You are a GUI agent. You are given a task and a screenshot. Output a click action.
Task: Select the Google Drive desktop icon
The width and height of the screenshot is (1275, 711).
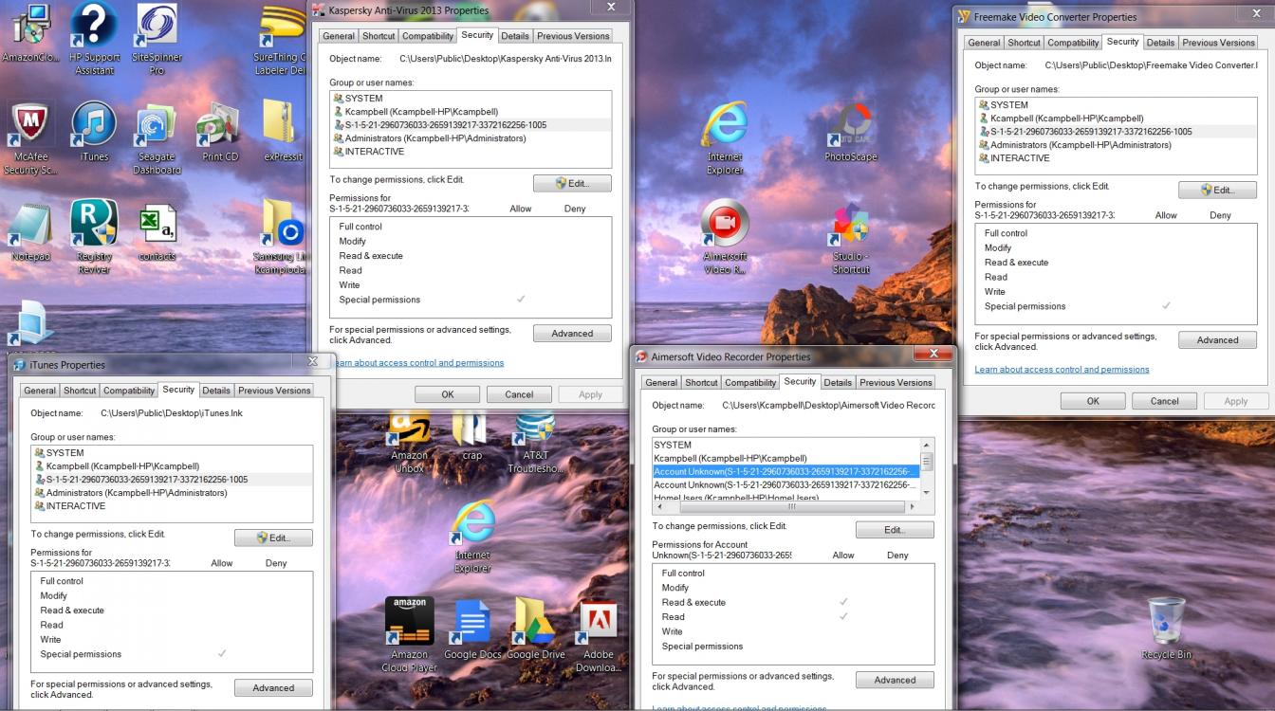(x=535, y=629)
